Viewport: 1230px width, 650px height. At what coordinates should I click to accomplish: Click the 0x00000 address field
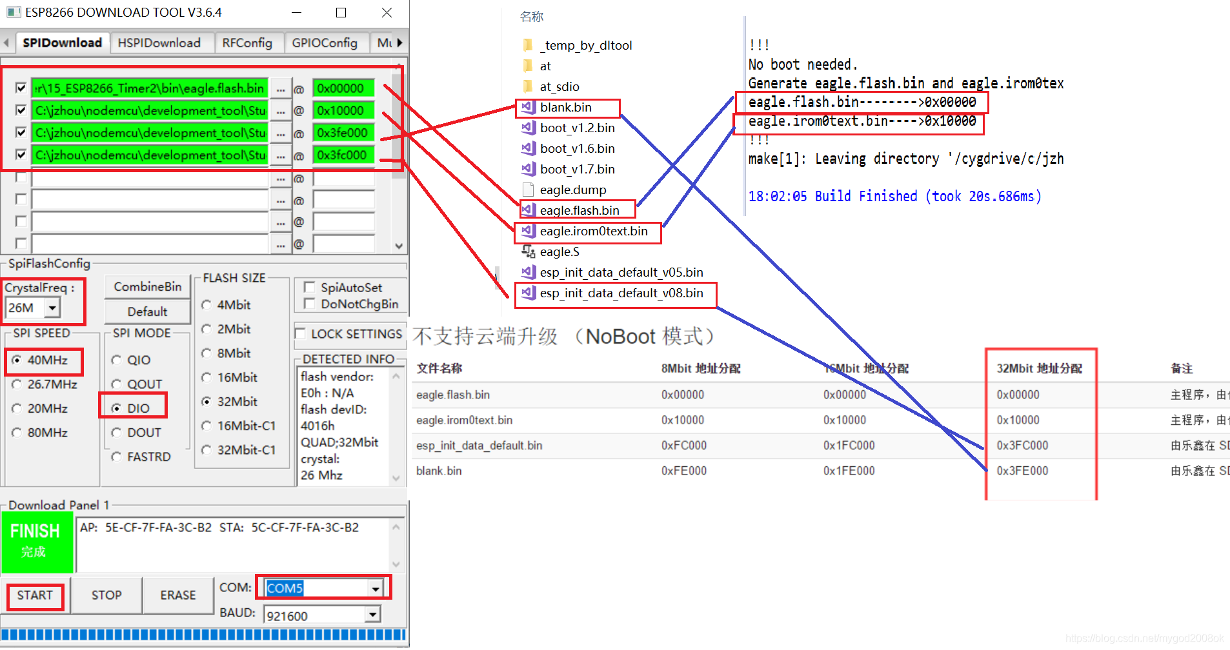click(x=344, y=88)
